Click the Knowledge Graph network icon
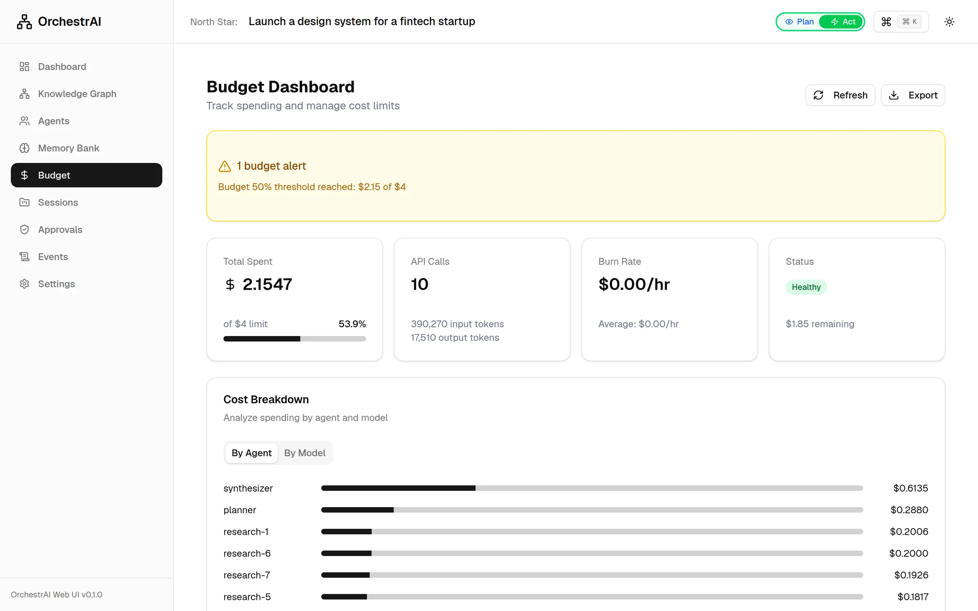This screenshot has height=611, width=978. pos(24,94)
